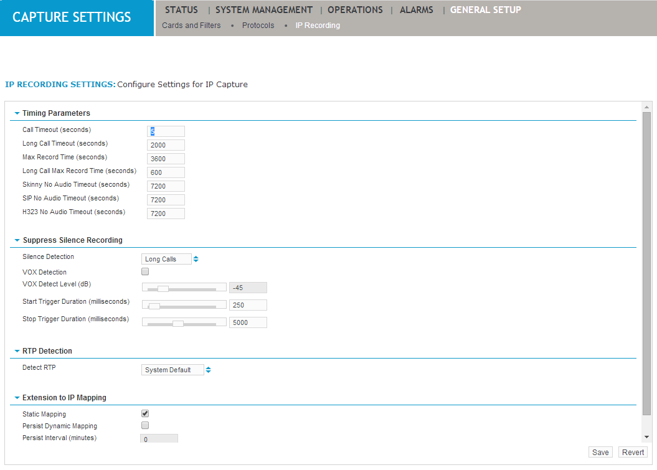Collapse the Suppress Silence Recording section
The height and width of the screenshot is (470, 657).
point(17,240)
